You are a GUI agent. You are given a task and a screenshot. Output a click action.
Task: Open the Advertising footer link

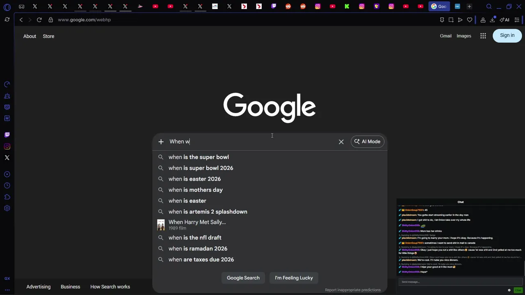pos(39,287)
